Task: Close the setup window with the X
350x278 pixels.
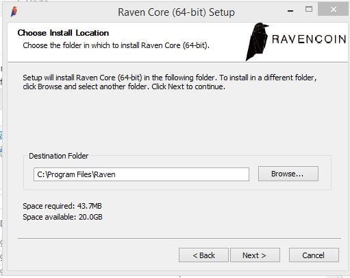Action: coord(333,10)
